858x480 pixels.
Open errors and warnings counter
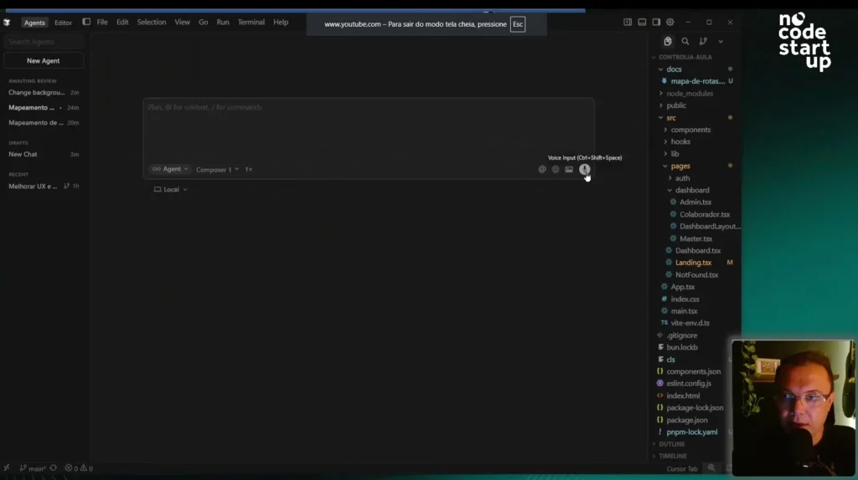coord(79,468)
